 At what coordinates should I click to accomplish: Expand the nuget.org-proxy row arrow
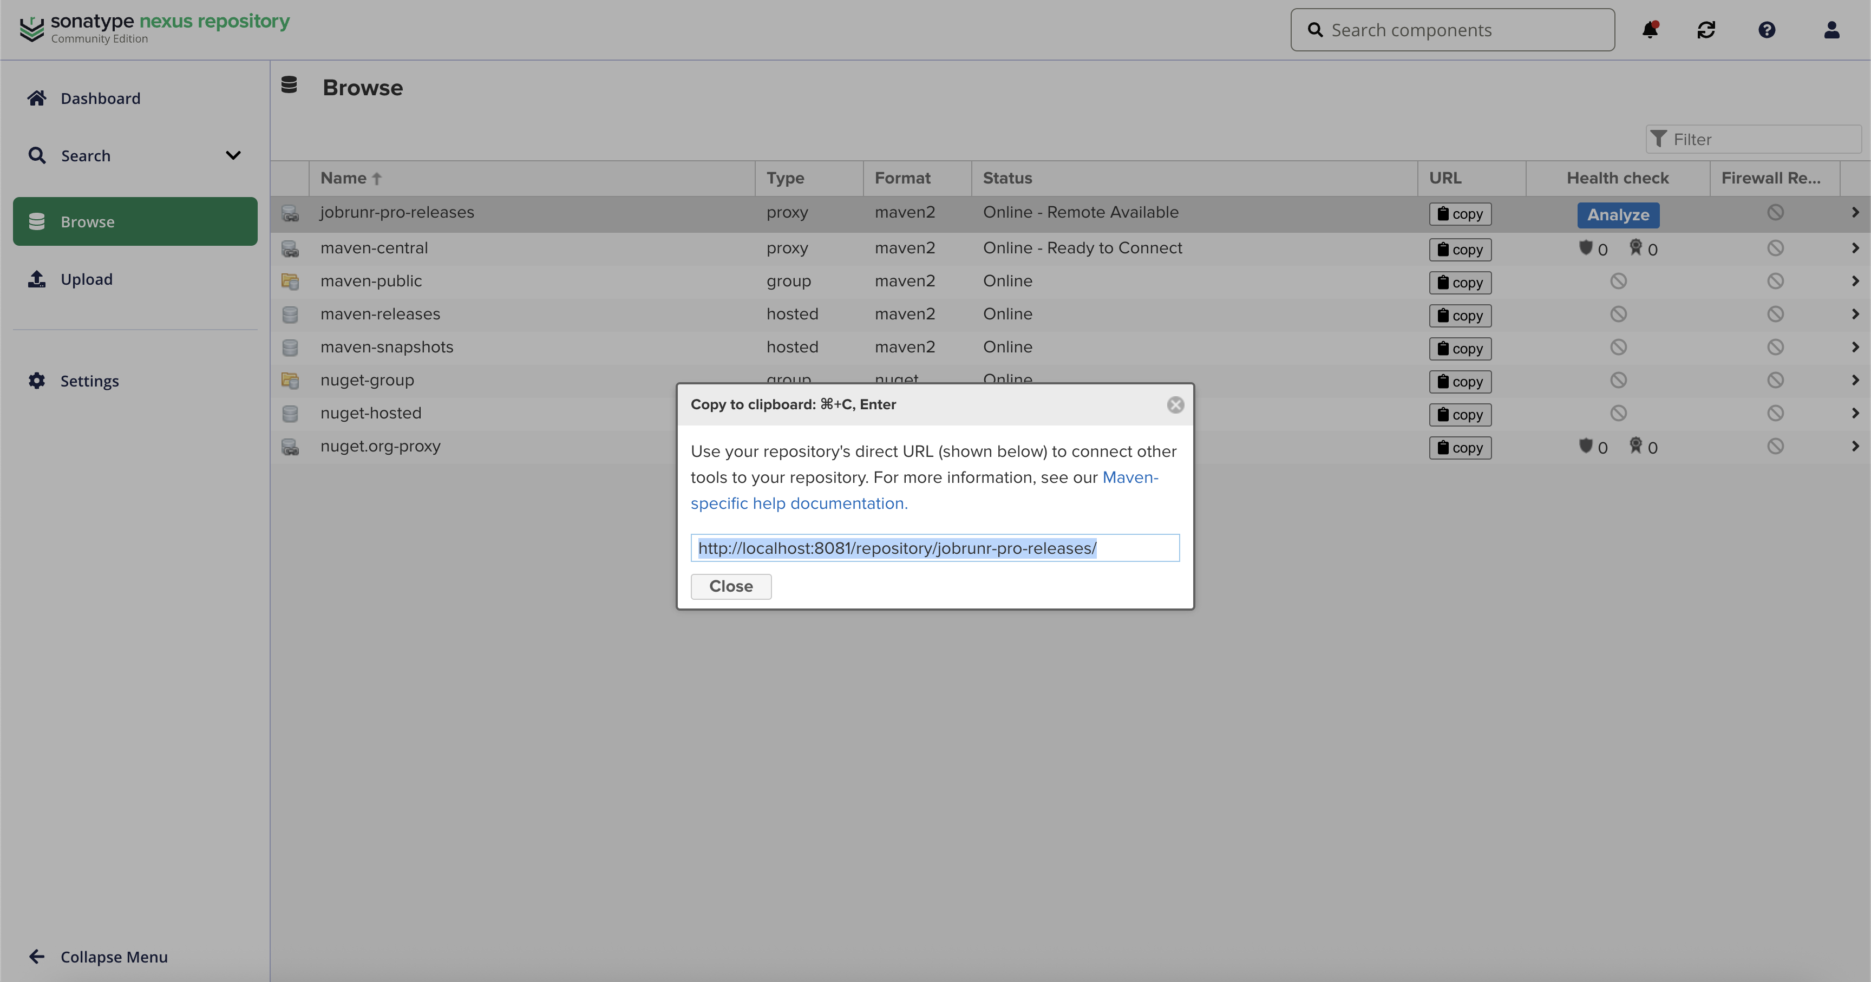point(1854,447)
